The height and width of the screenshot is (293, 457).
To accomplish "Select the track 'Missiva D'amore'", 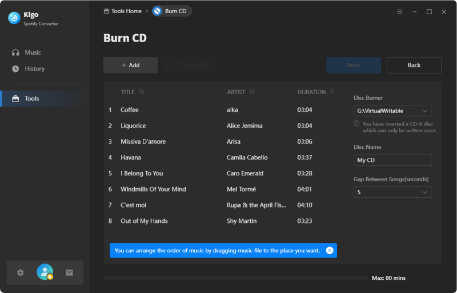I will point(143,141).
